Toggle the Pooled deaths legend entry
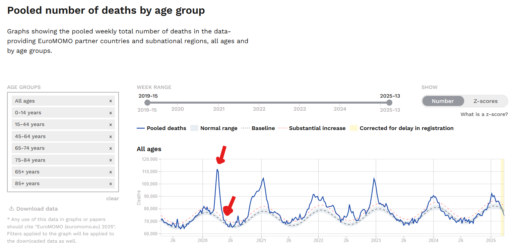515x247 pixels. [x=162, y=128]
